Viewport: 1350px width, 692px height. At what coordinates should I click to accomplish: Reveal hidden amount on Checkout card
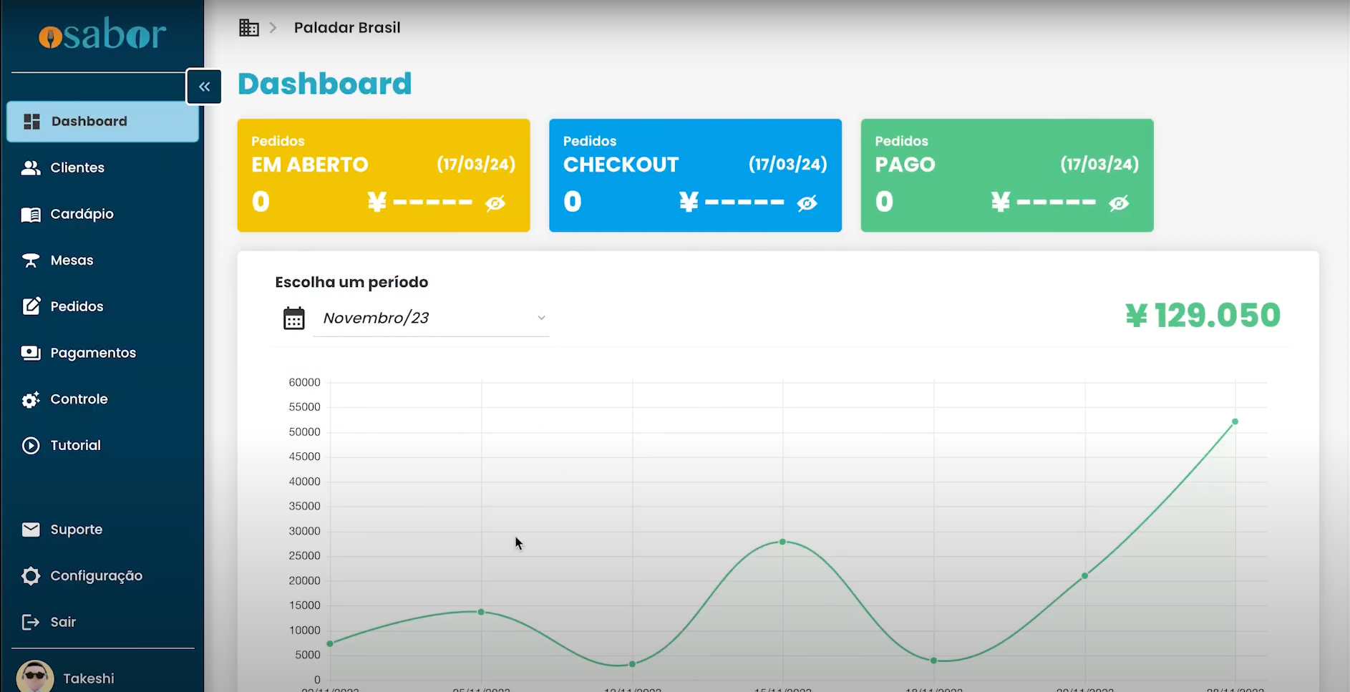pos(807,203)
